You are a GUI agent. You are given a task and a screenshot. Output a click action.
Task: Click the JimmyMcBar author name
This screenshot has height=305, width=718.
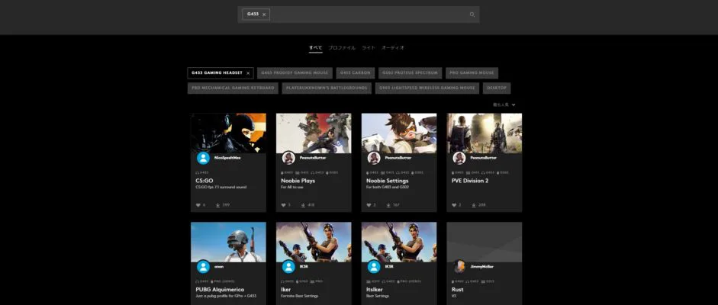[481, 267]
